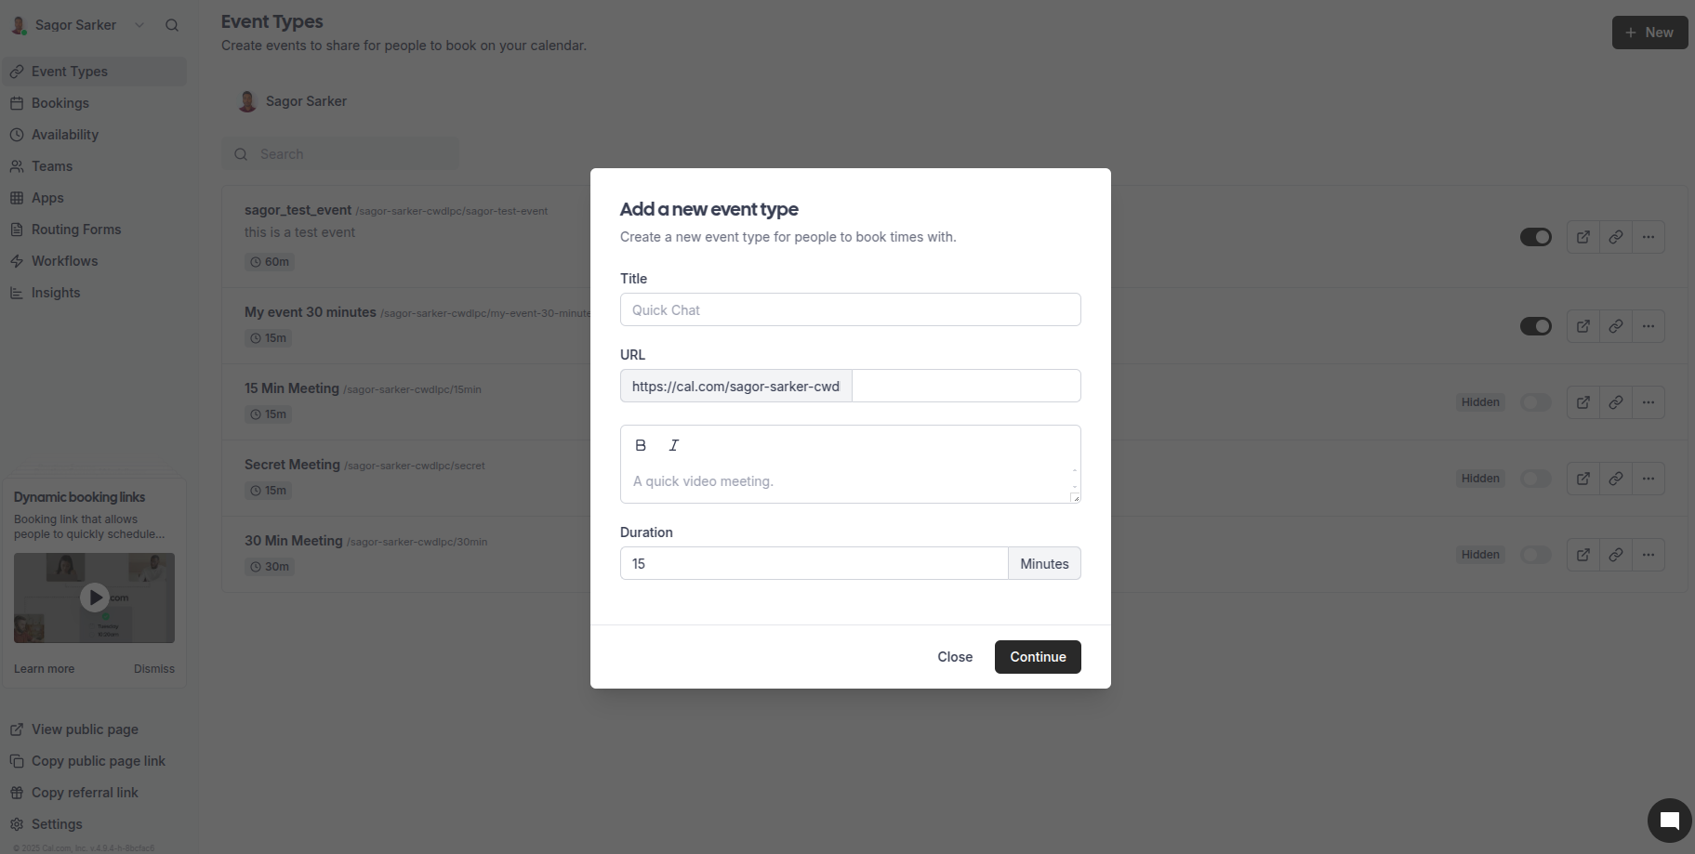Select the Bold formatting icon
This screenshot has width=1695, height=854.
[641, 445]
